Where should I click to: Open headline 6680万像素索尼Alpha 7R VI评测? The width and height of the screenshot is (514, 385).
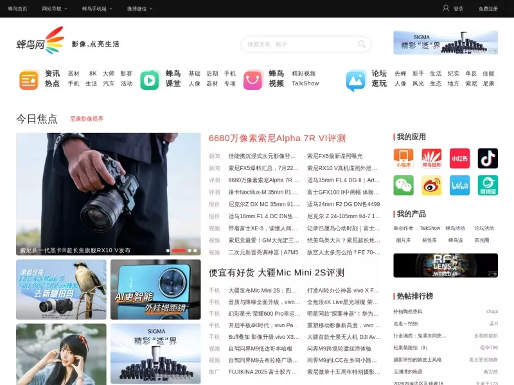pos(277,138)
